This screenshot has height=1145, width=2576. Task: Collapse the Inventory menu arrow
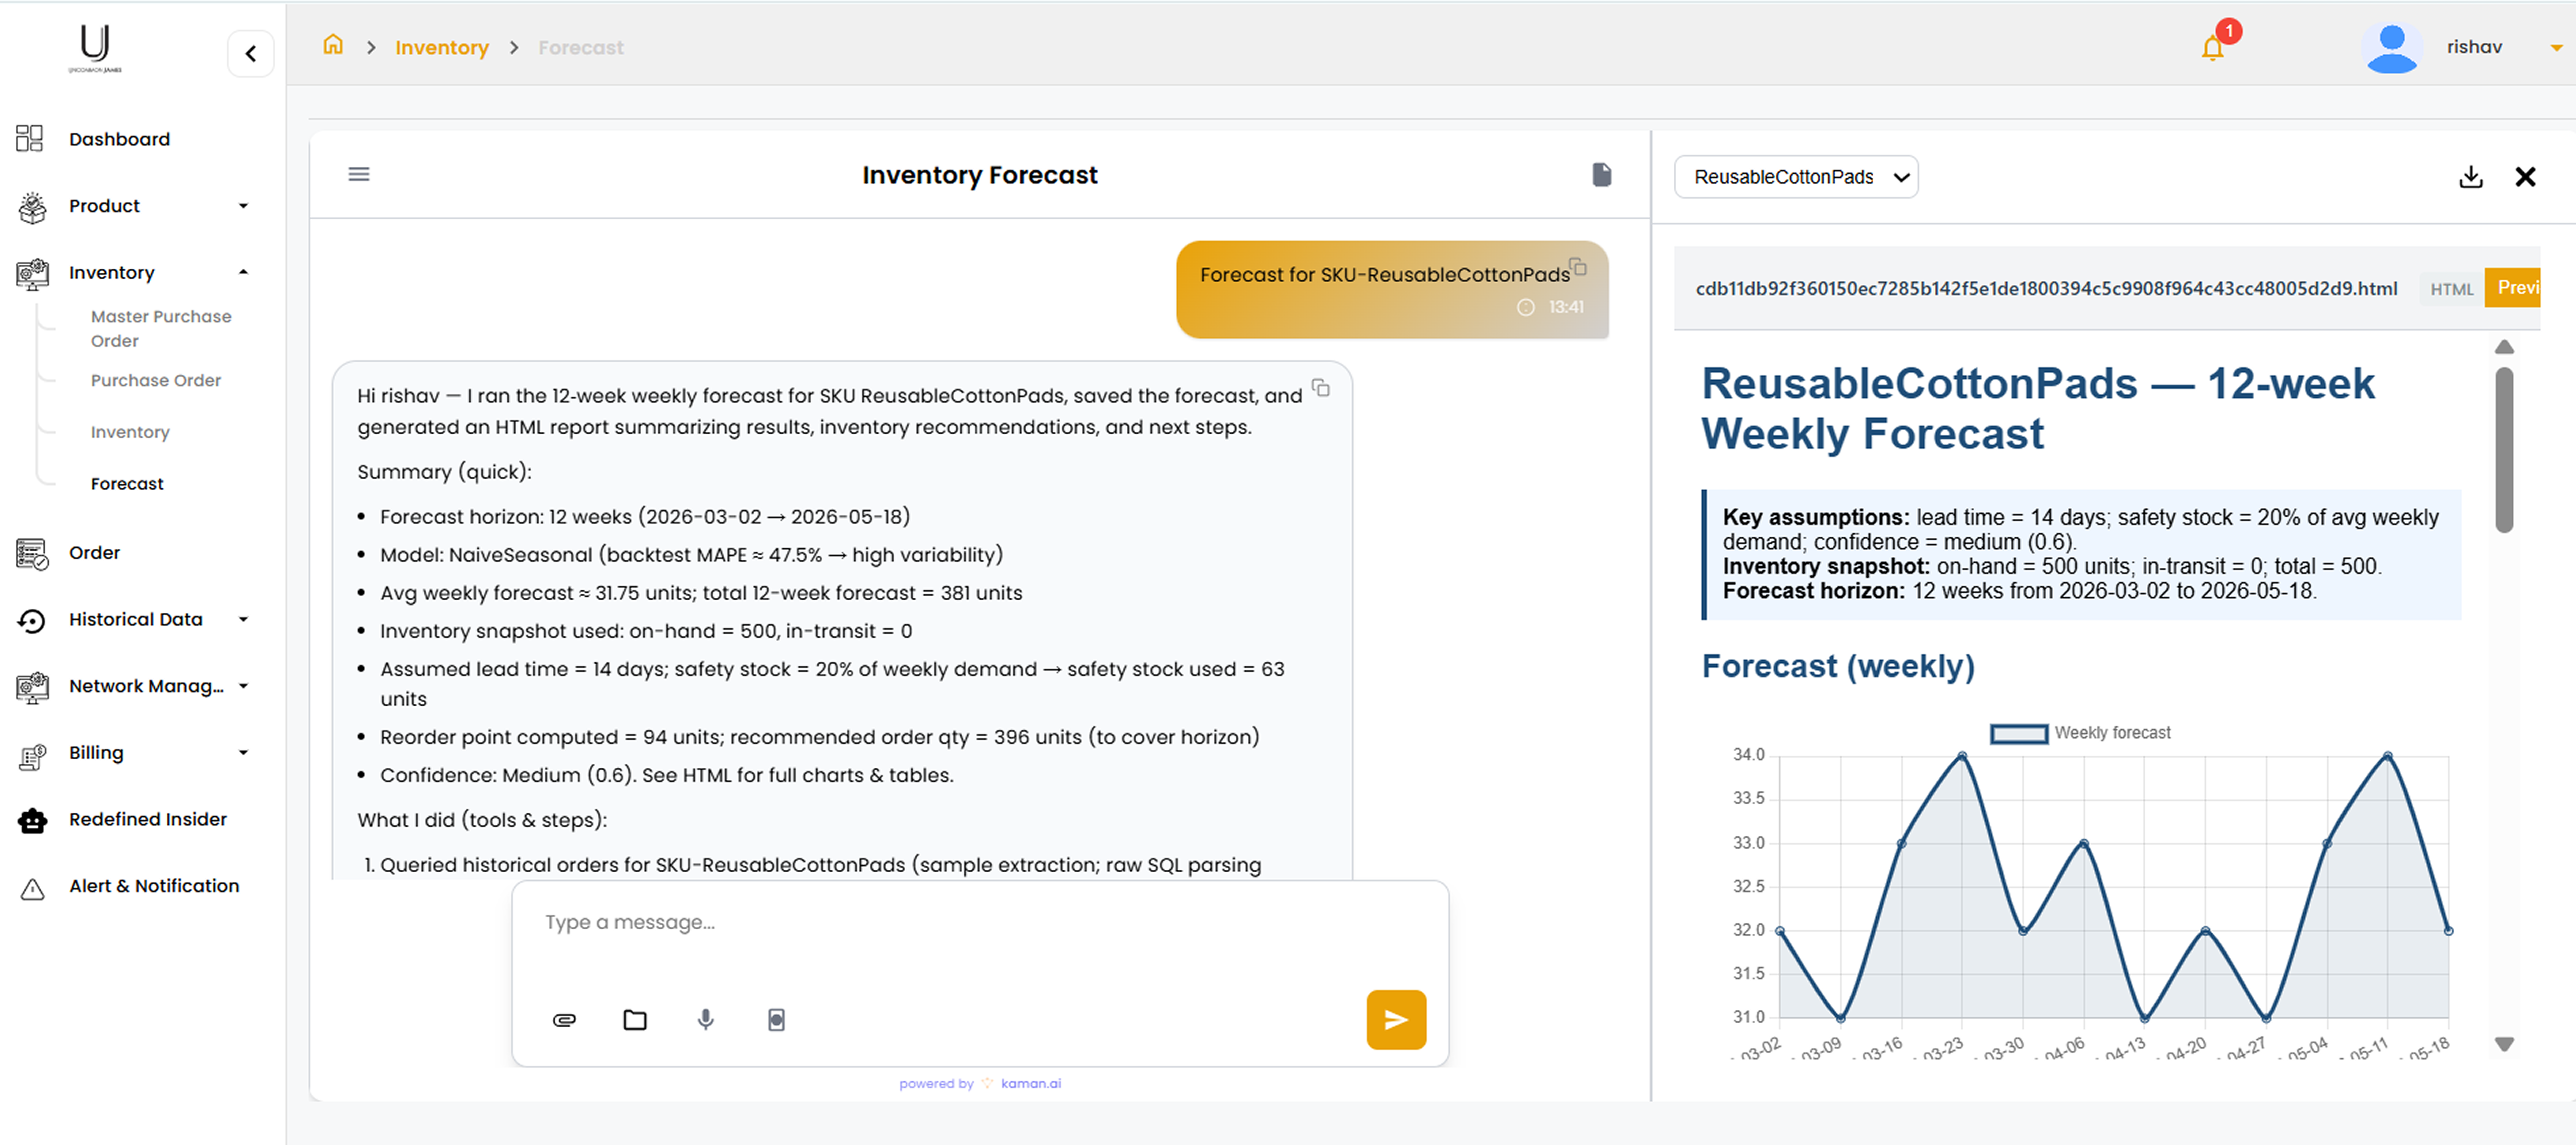click(x=243, y=272)
